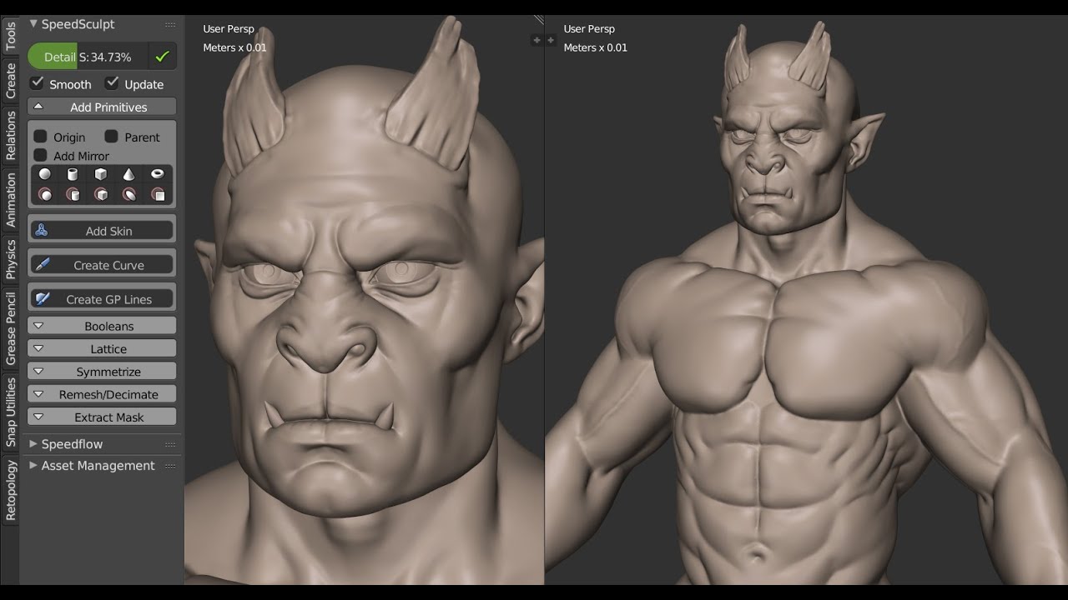The width and height of the screenshot is (1068, 600).
Task: Click 'User Persp' label in left viewport
Action: [229, 29]
